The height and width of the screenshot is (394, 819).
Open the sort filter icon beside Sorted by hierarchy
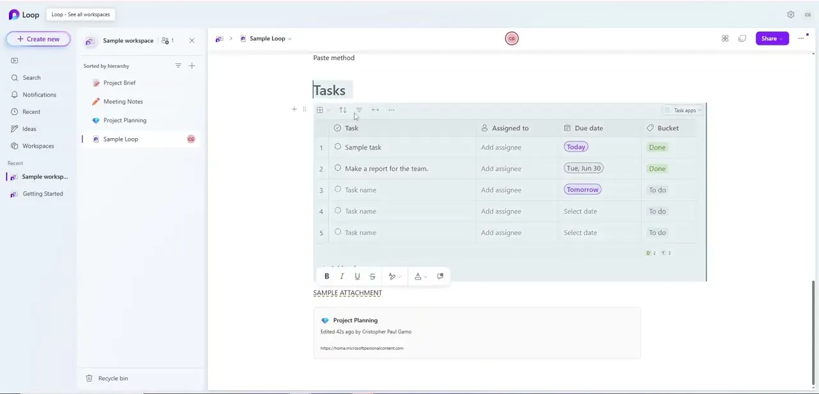(x=179, y=66)
